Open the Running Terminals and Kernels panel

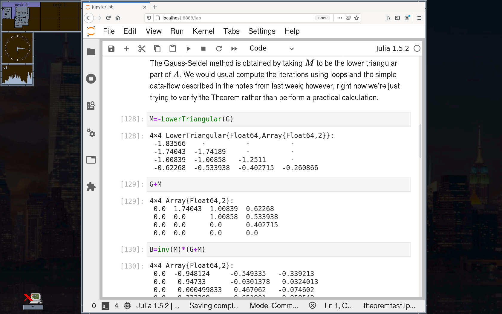click(x=91, y=79)
